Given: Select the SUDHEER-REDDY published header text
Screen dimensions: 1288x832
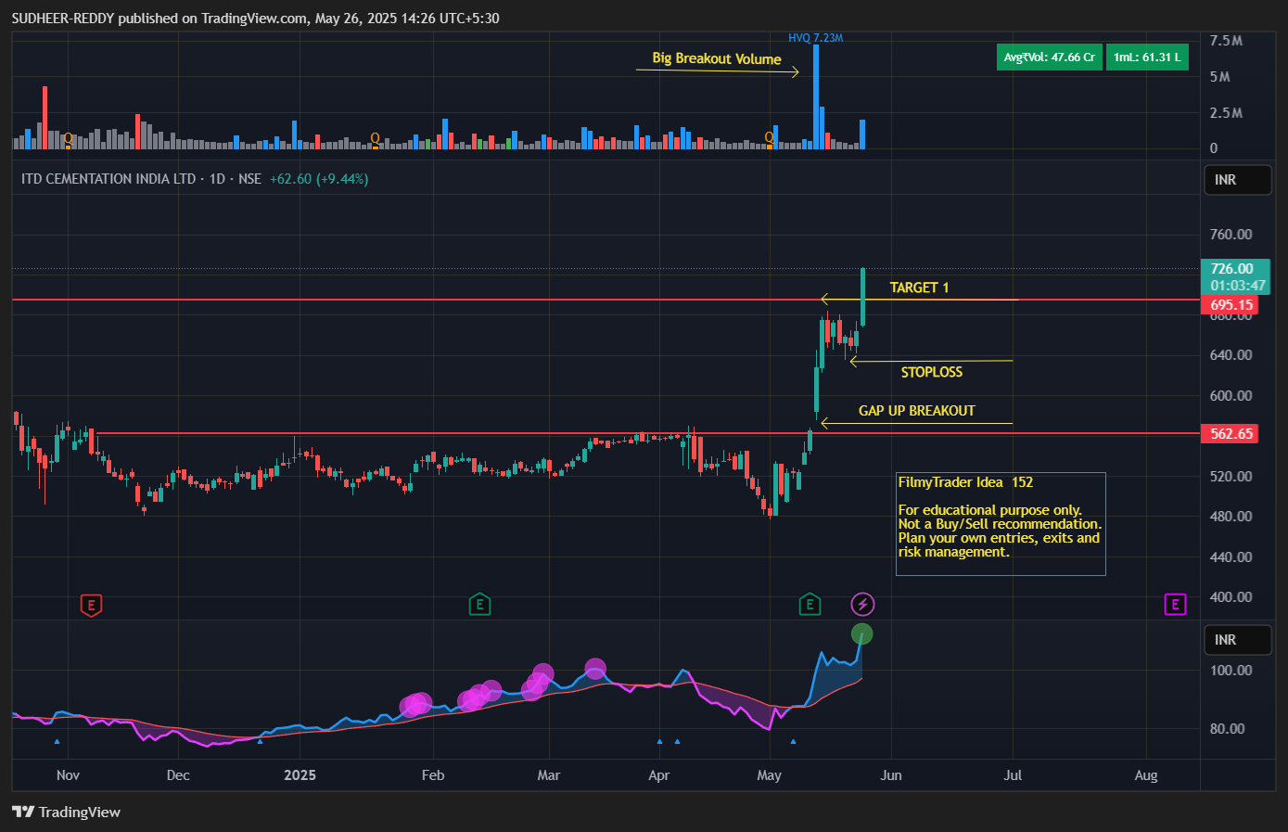Looking at the screenshot, I should [x=255, y=18].
